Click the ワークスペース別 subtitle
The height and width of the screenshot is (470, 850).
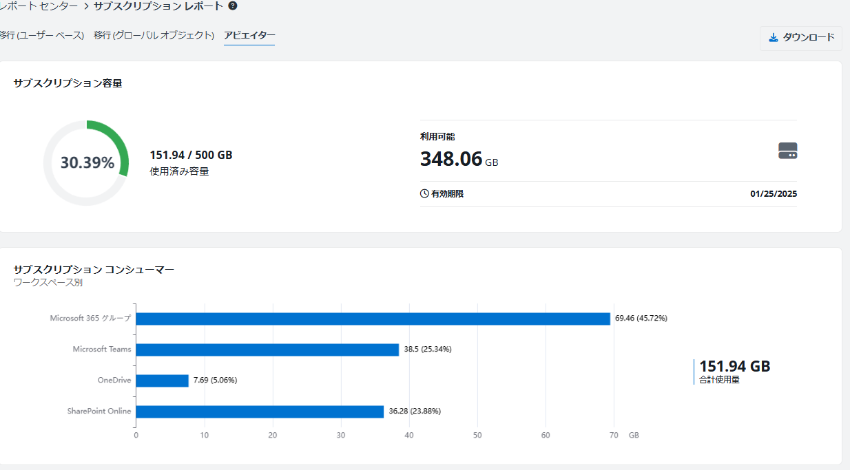[48, 283]
